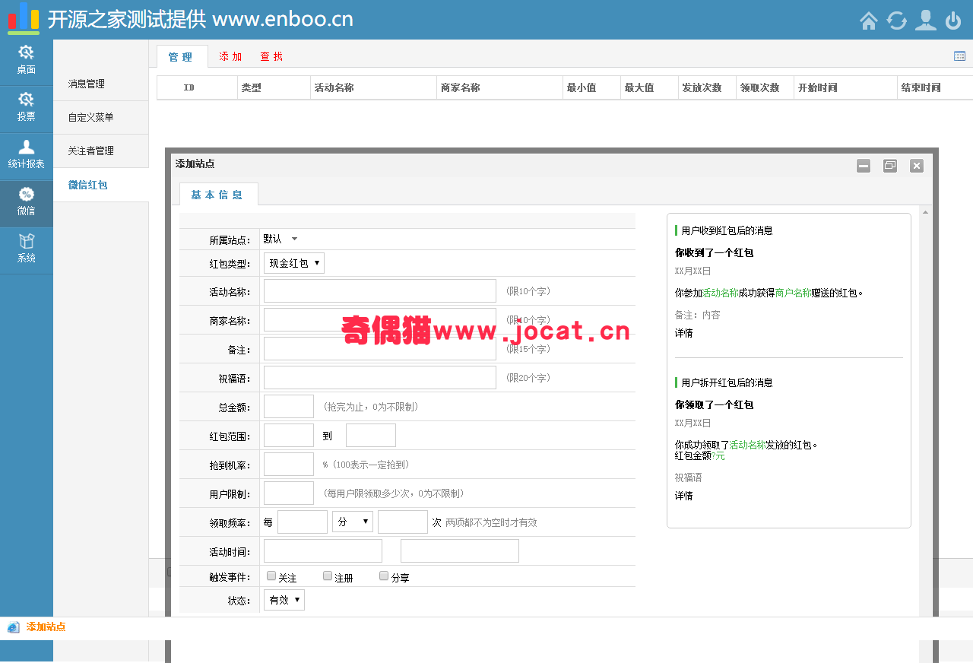Click the 抢到机率 input field
Viewport: 973px width, 663px height.
coord(289,464)
